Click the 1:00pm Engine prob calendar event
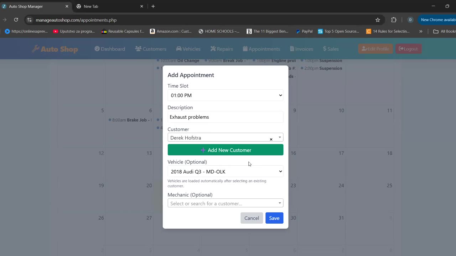The image size is (456, 256). (x=274, y=60)
